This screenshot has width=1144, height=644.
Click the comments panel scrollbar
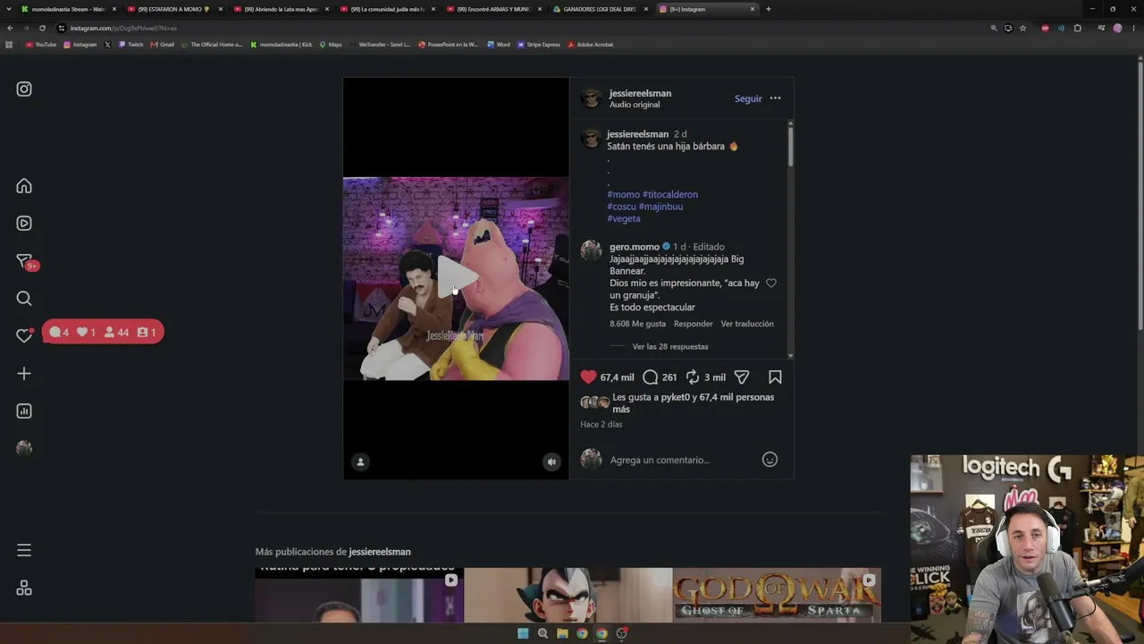[x=791, y=145]
